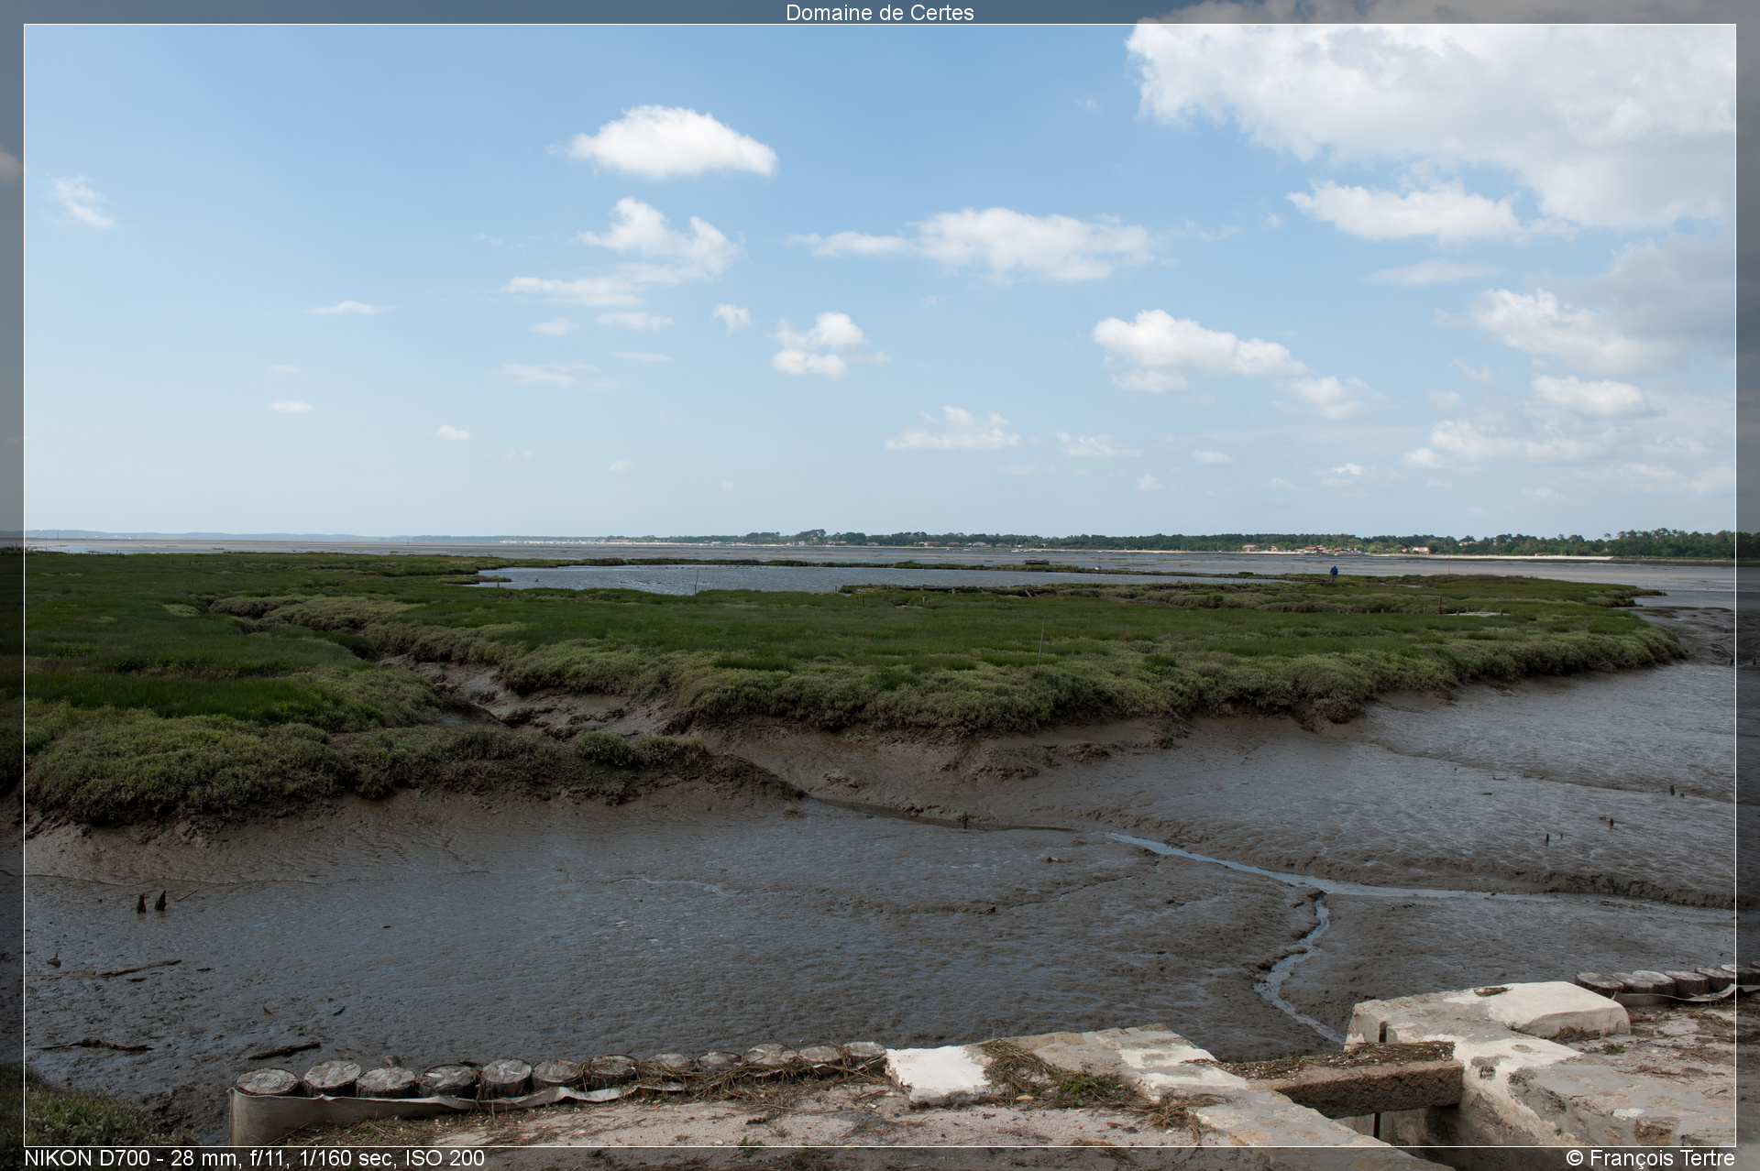
Task: Click the '© François Tertre' copyright text
Action: (1650, 1158)
